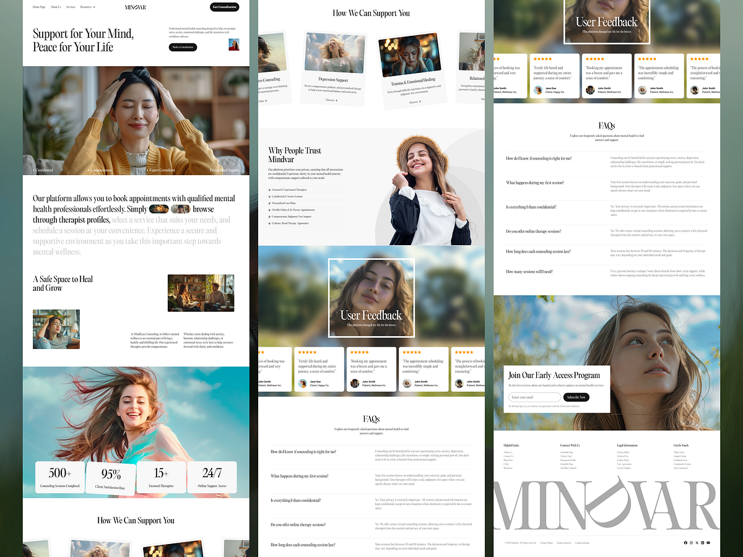Go to Home Page in the navigation
Image resolution: width=743 pixels, height=557 pixels.
click(x=39, y=7)
